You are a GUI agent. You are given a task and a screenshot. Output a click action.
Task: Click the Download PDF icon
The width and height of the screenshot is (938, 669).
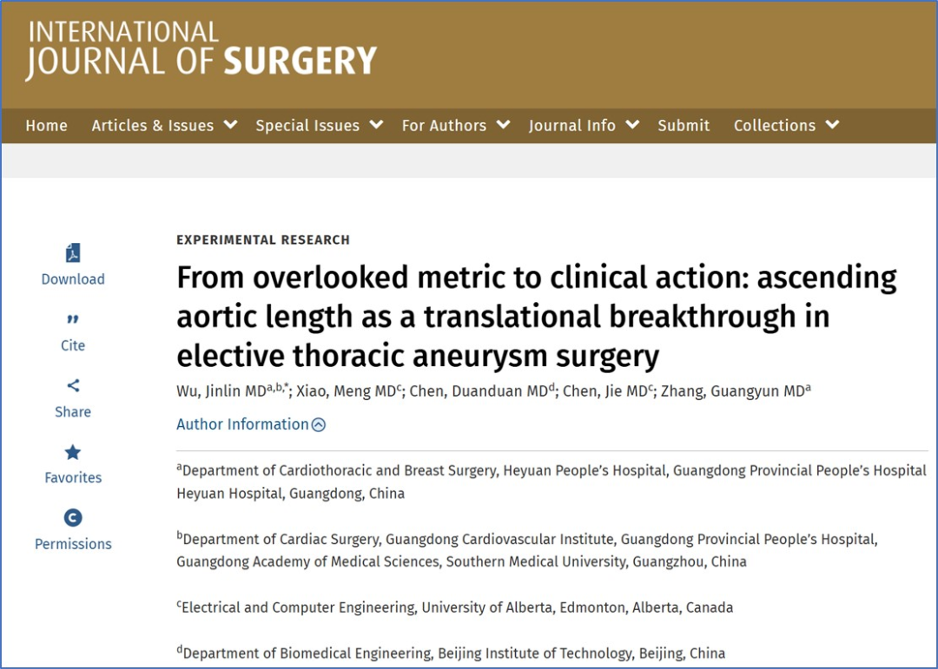coord(73,253)
